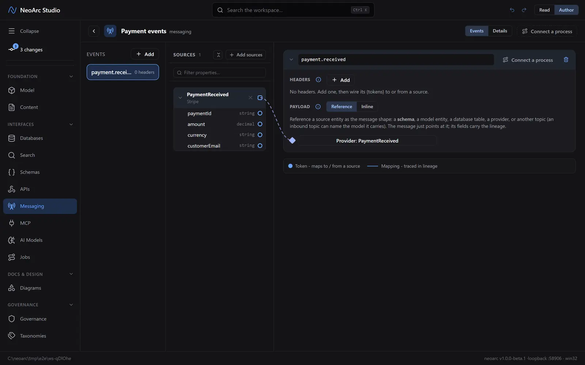
Task: Show info about PAYLOAD
Action: point(318,107)
